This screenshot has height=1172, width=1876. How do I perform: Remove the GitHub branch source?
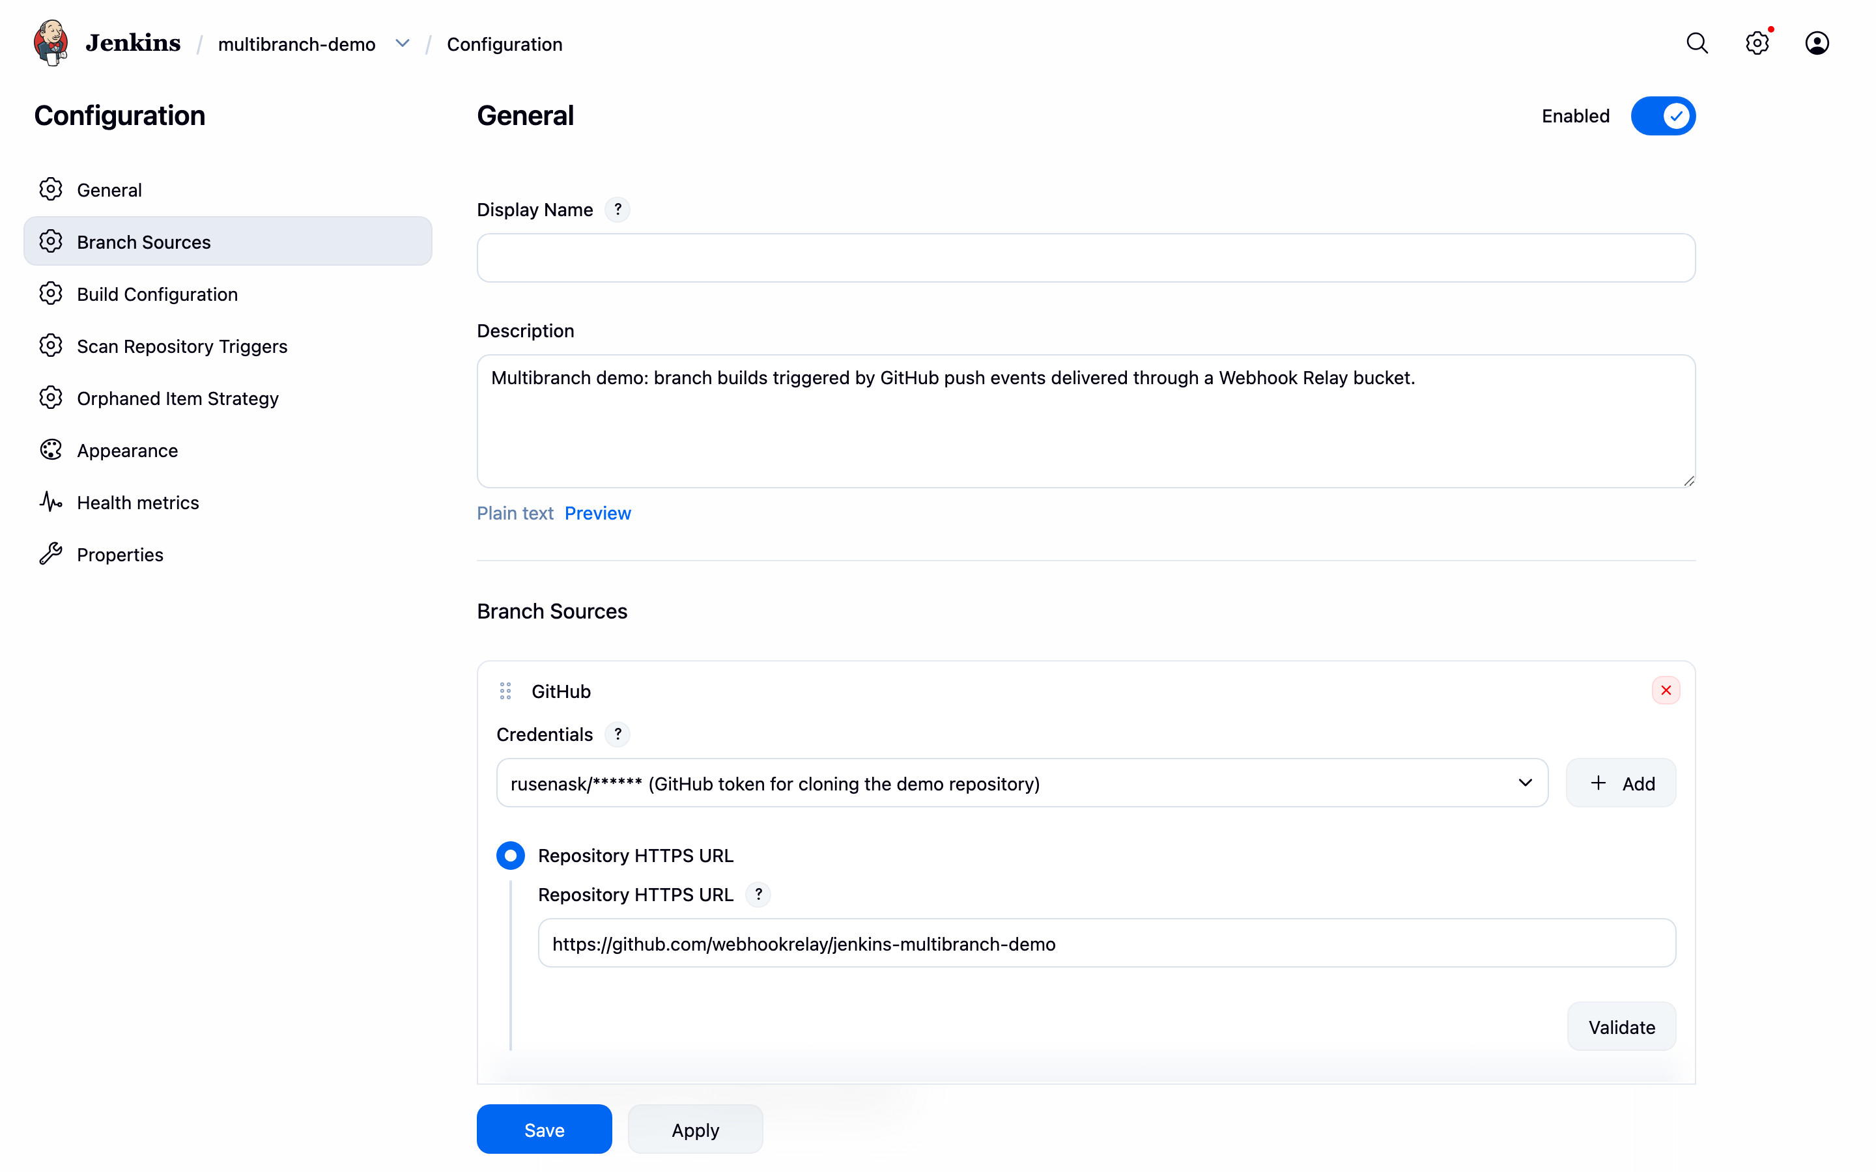click(x=1665, y=691)
